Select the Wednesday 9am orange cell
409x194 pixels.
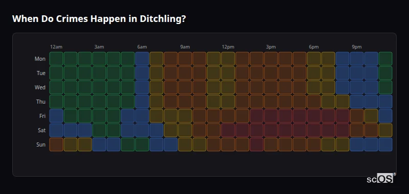[185, 87]
